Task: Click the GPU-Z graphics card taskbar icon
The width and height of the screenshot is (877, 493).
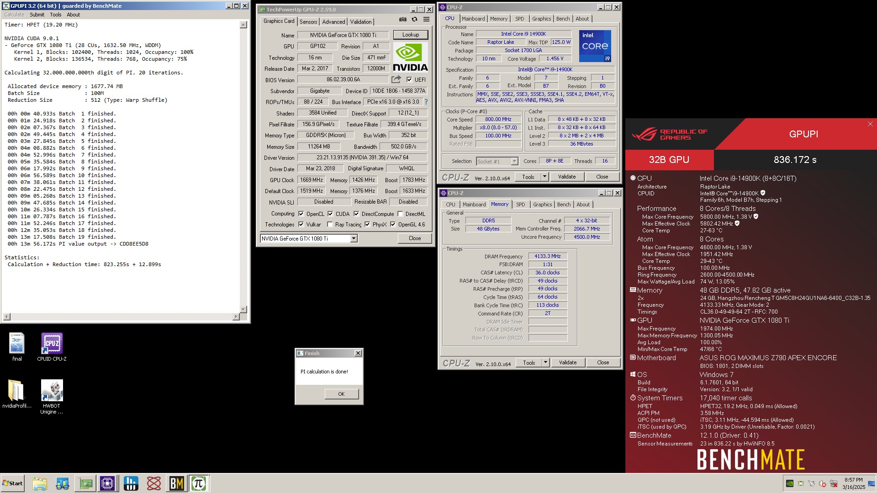Action: [x=85, y=483]
